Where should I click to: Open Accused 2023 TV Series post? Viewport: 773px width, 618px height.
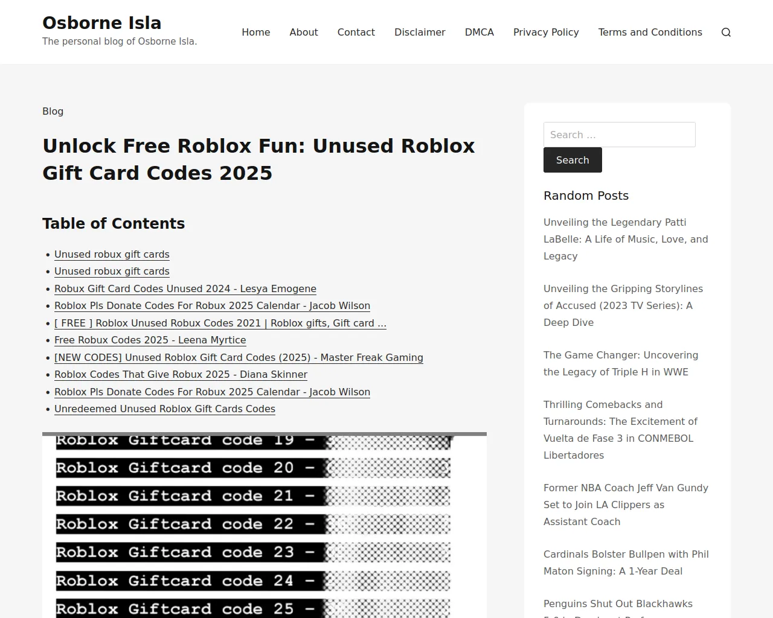tap(623, 305)
